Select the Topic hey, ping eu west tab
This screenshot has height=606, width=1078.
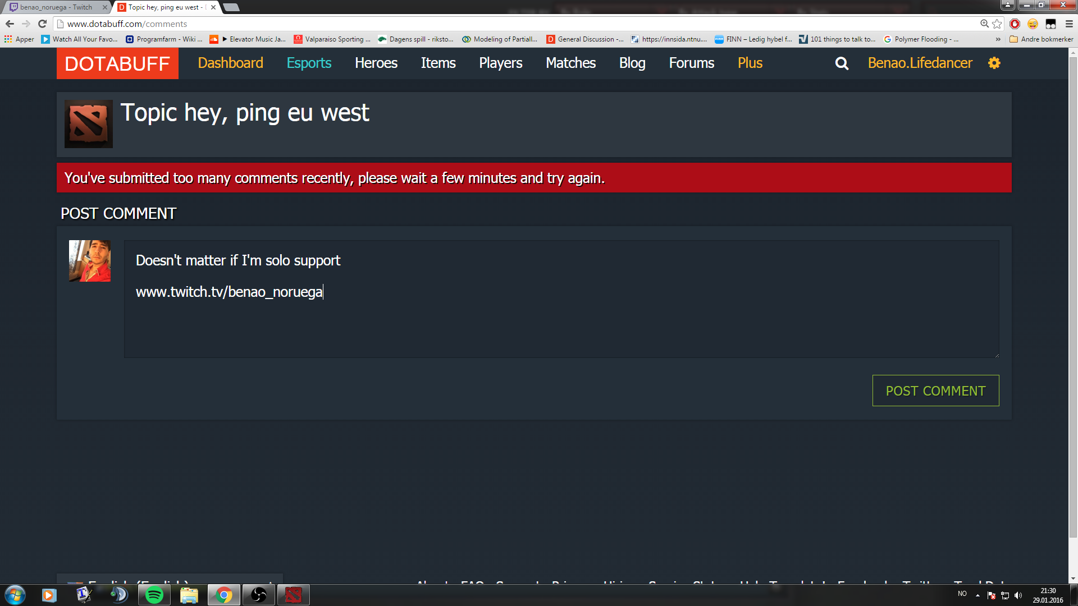click(166, 7)
